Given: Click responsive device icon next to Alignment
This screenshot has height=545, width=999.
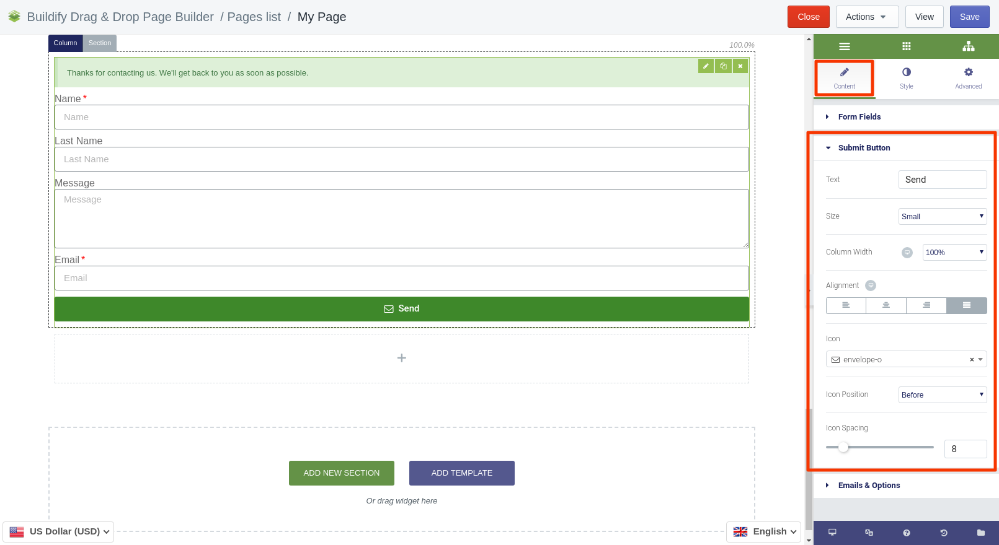Looking at the screenshot, I should pos(871,286).
